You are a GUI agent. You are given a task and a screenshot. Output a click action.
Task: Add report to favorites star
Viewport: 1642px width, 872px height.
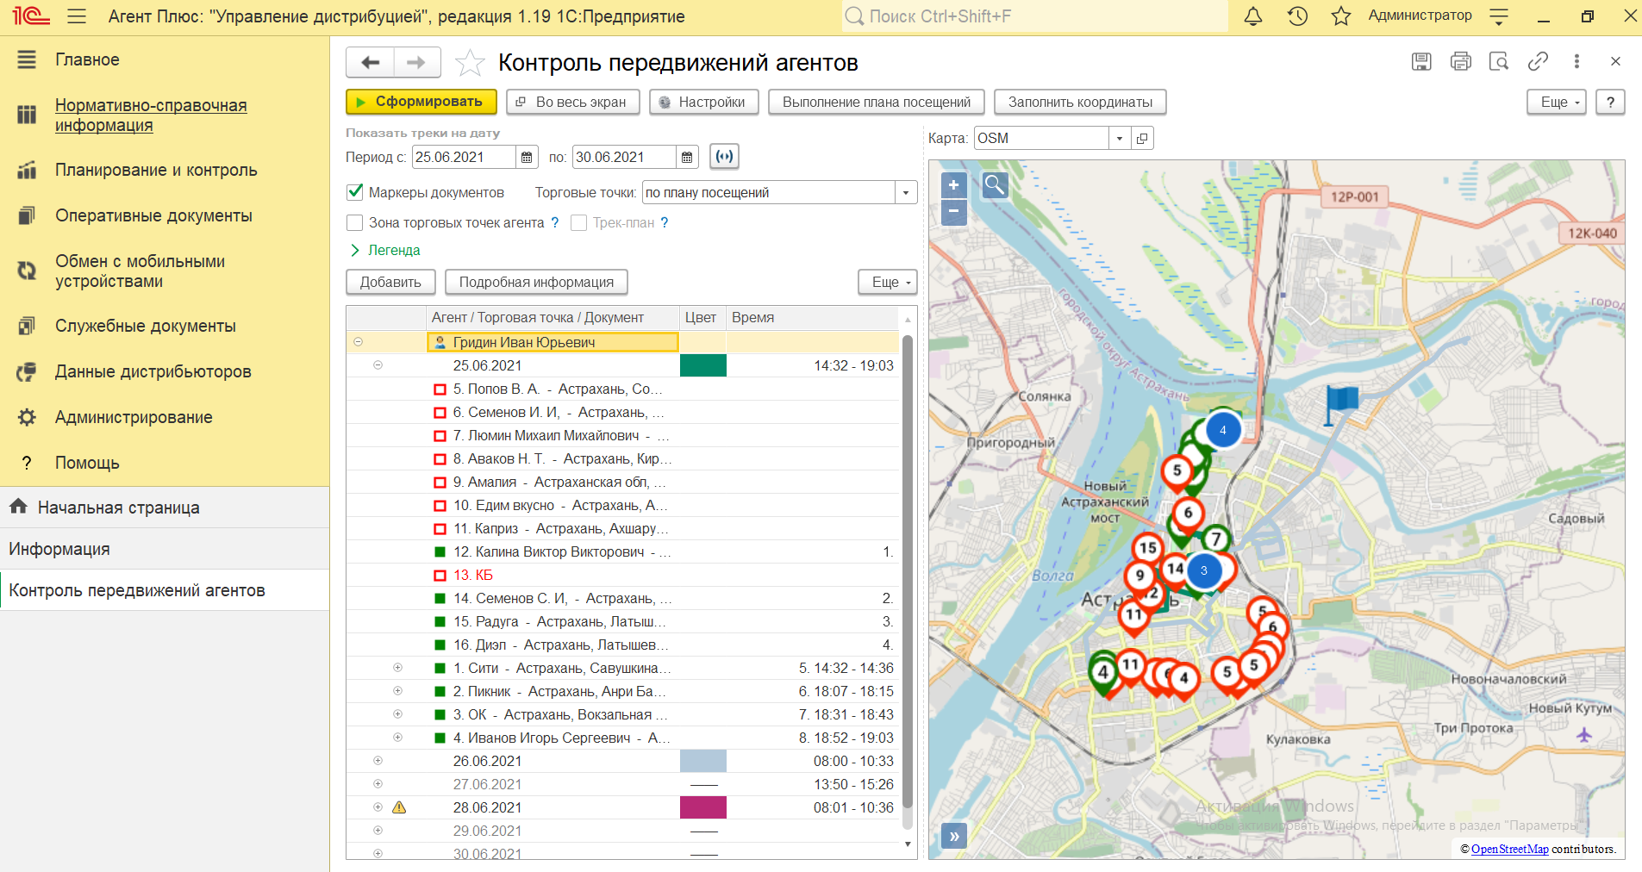click(x=469, y=62)
